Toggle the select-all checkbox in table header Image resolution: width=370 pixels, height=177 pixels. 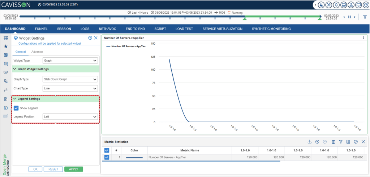point(107,150)
